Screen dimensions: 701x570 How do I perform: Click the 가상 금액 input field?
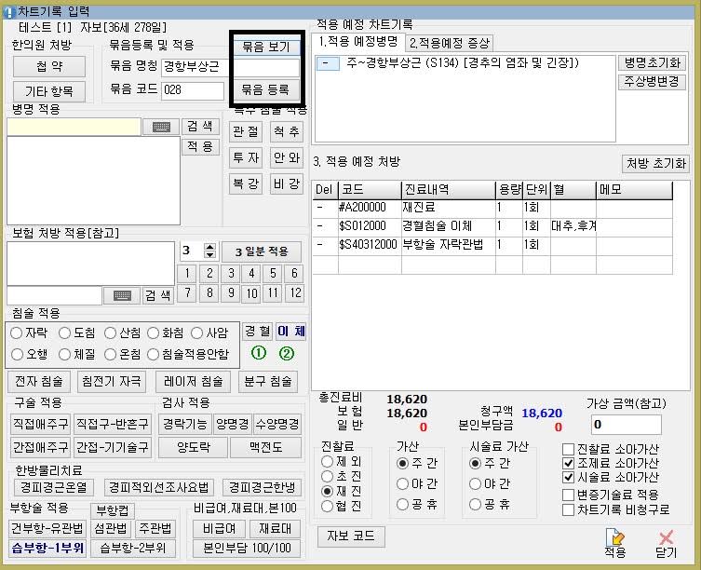coord(626,425)
